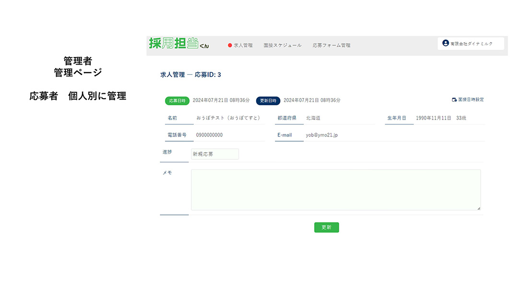Click the 有限会社ダイナミルク account button
This screenshot has width=518, height=291.
(x=470, y=43)
